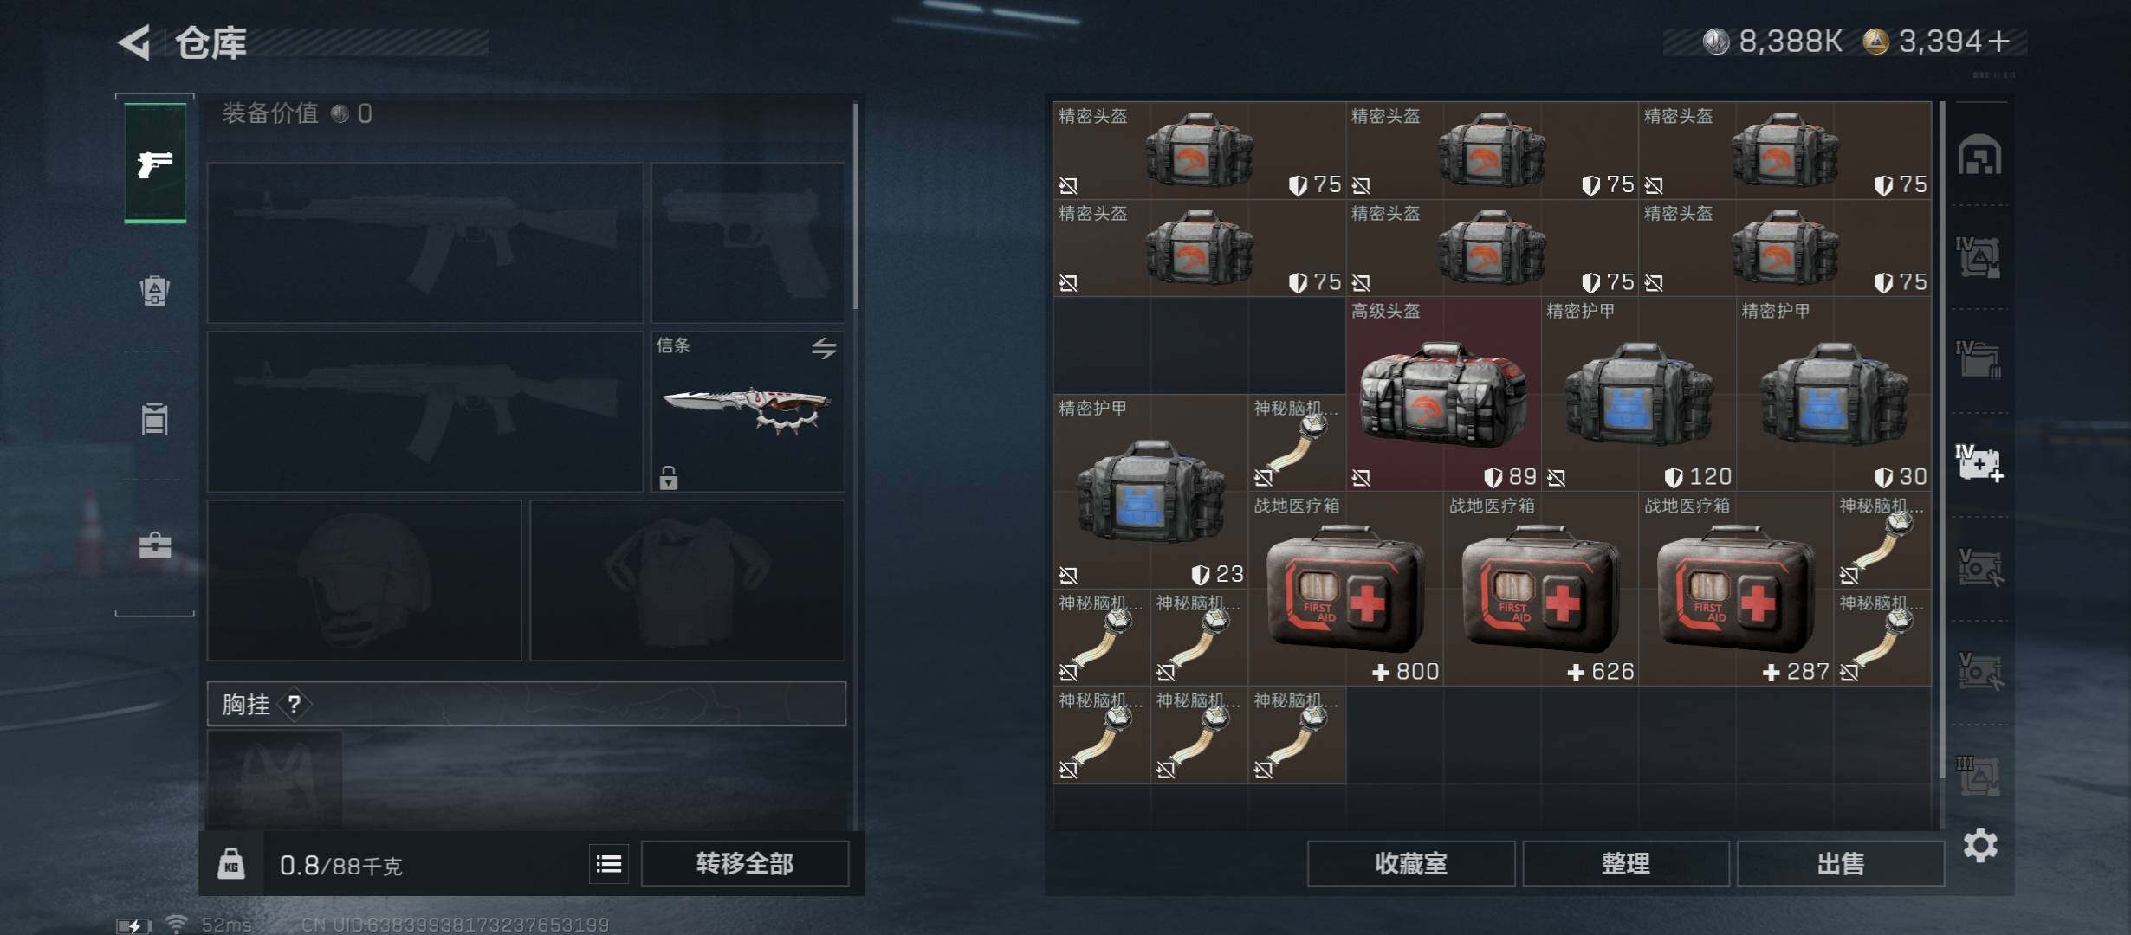Click 转移全部 button
Viewport: 2131px width, 935px height.
coord(745,863)
